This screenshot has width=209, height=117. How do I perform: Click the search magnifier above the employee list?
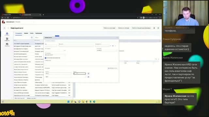pyautogui.click(x=32, y=38)
